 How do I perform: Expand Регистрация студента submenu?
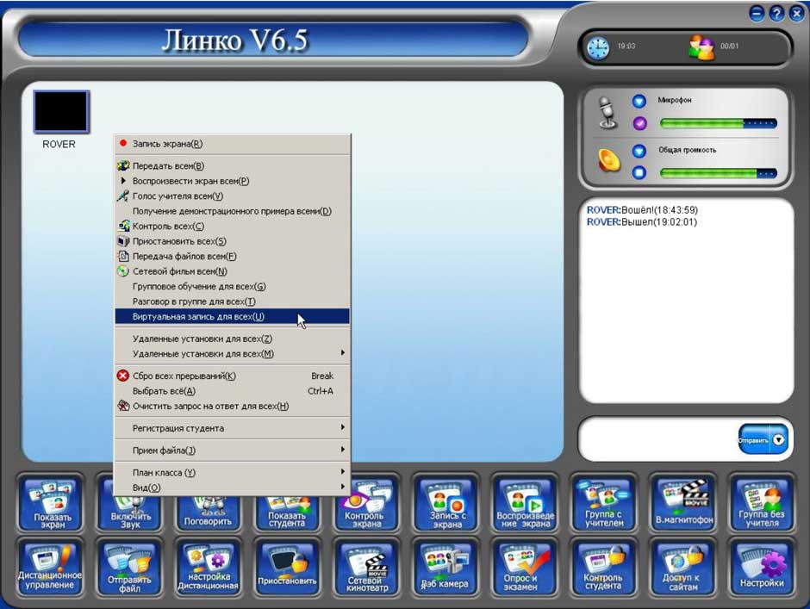[233, 428]
